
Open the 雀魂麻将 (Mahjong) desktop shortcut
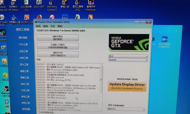91,5
